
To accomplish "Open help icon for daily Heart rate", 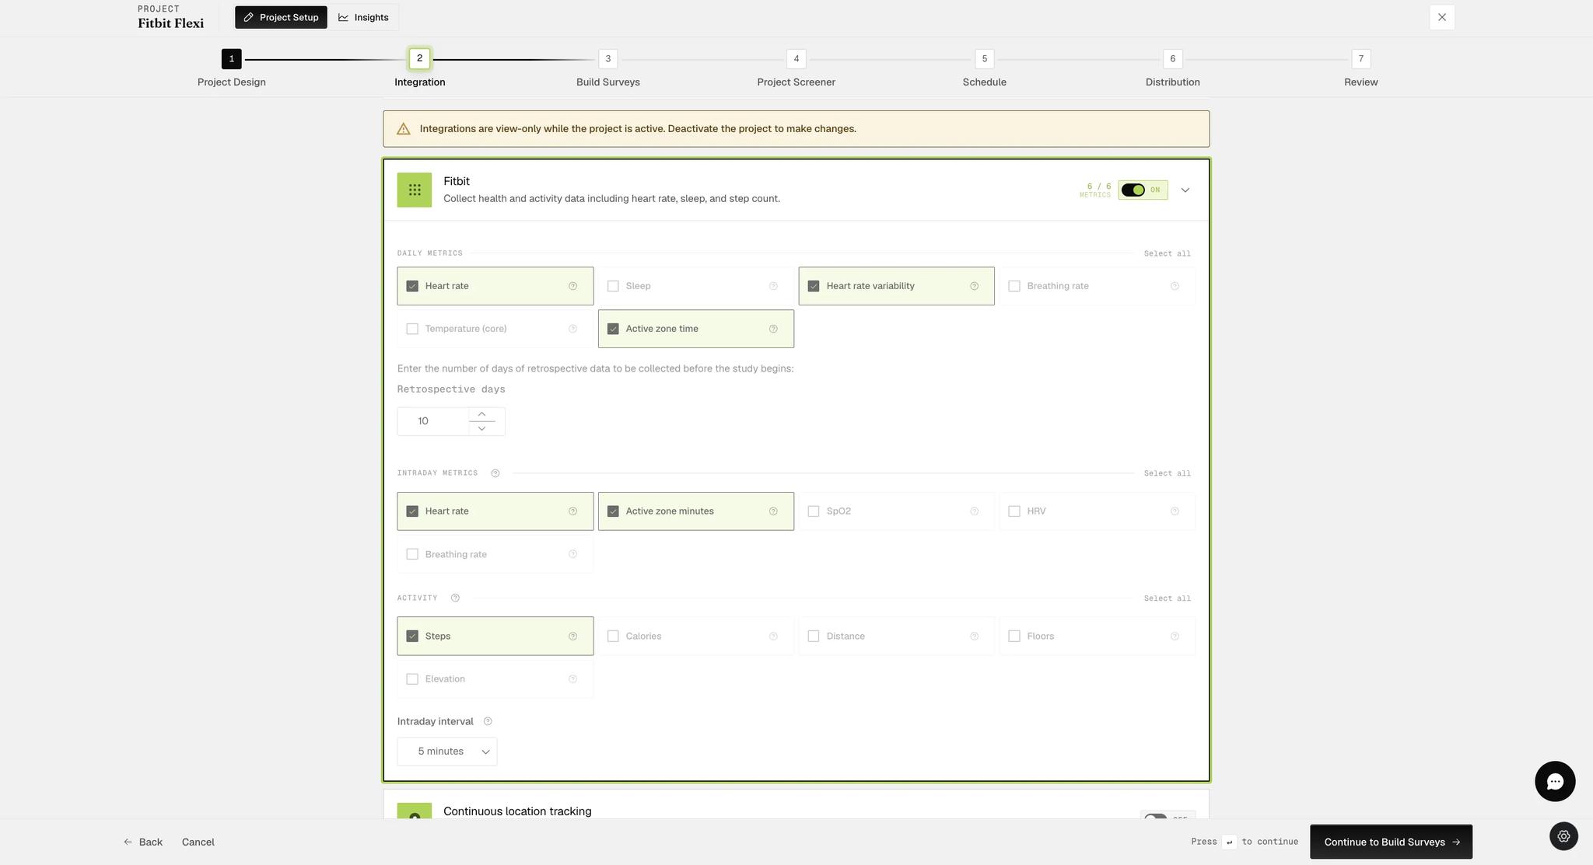I will (x=572, y=286).
